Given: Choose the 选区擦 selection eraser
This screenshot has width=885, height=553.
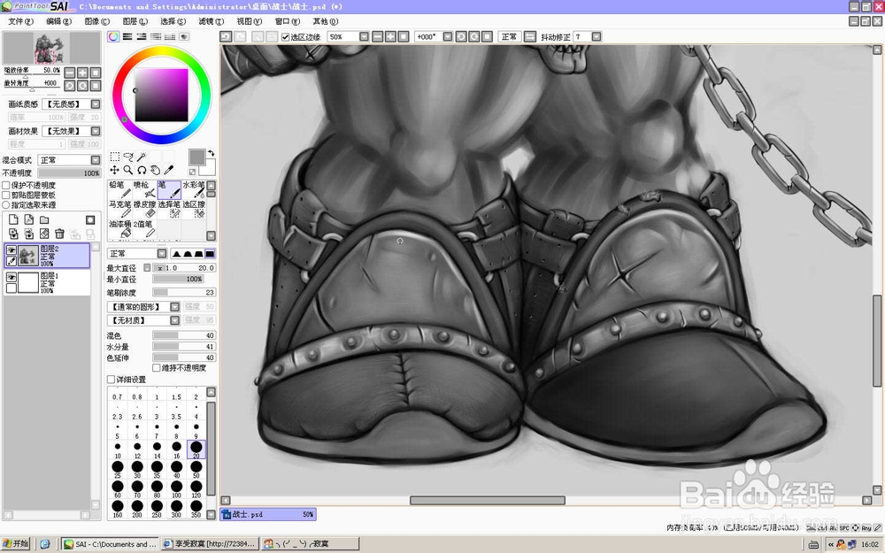Looking at the screenshot, I should point(194,210).
